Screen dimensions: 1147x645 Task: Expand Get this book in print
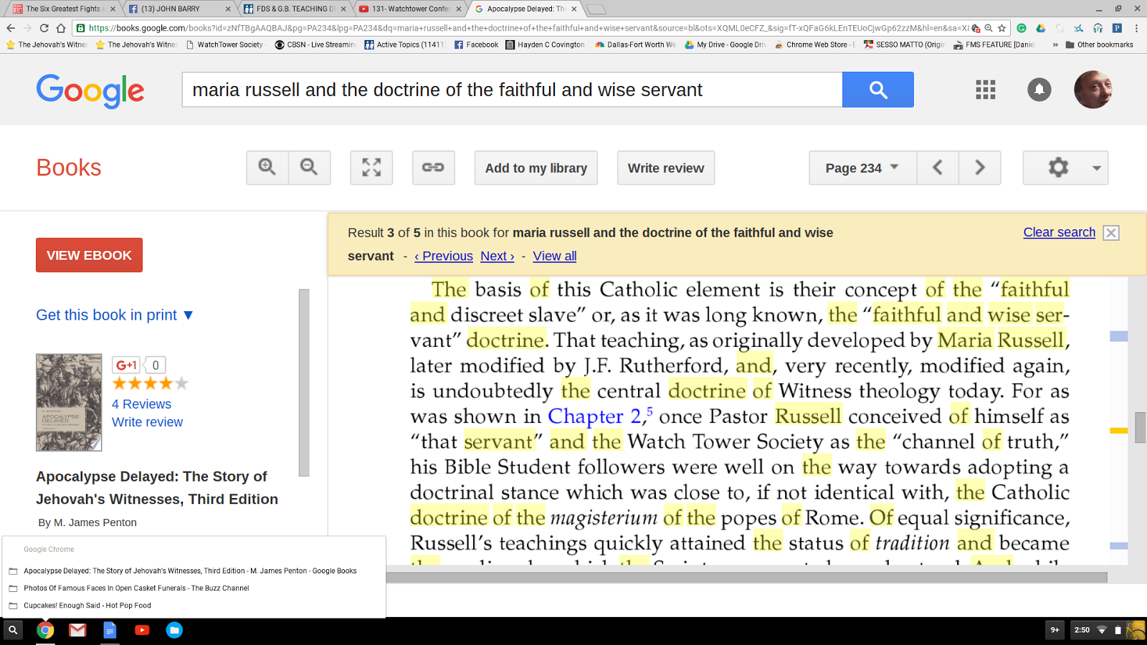115,315
